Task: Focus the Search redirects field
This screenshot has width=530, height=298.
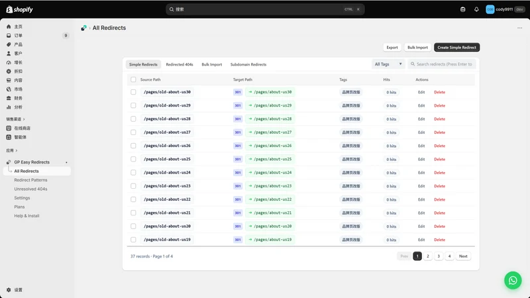Action: [x=442, y=64]
